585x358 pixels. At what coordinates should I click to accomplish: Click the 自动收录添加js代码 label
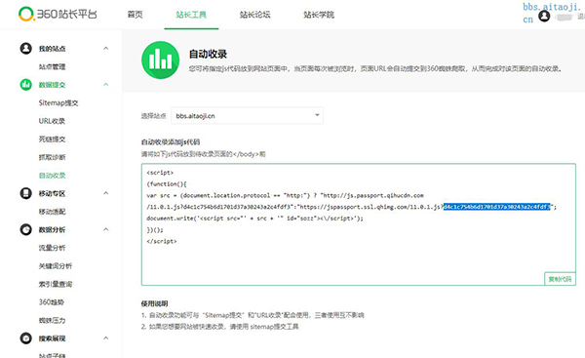click(x=171, y=141)
